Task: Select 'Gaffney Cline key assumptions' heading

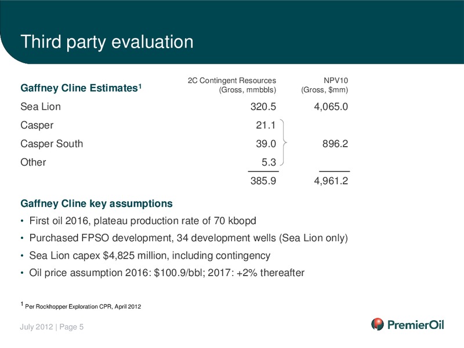Action: (96, 204)
